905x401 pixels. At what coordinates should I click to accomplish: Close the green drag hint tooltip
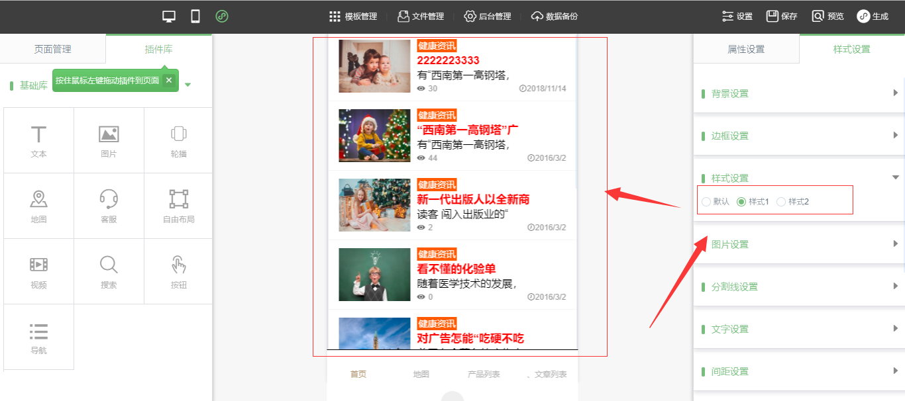[x=169, y=80]
